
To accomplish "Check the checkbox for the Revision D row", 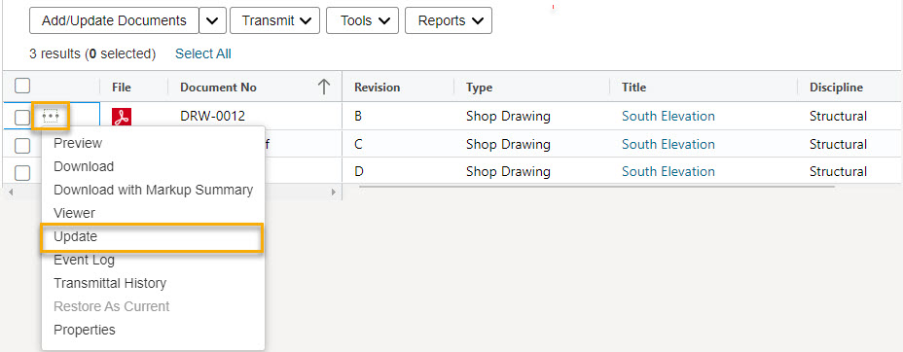I will (22, 173).
